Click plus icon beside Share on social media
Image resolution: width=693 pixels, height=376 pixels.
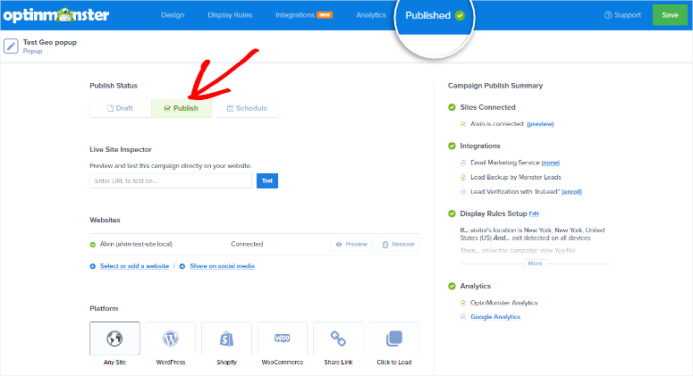(x=182, y=266)
